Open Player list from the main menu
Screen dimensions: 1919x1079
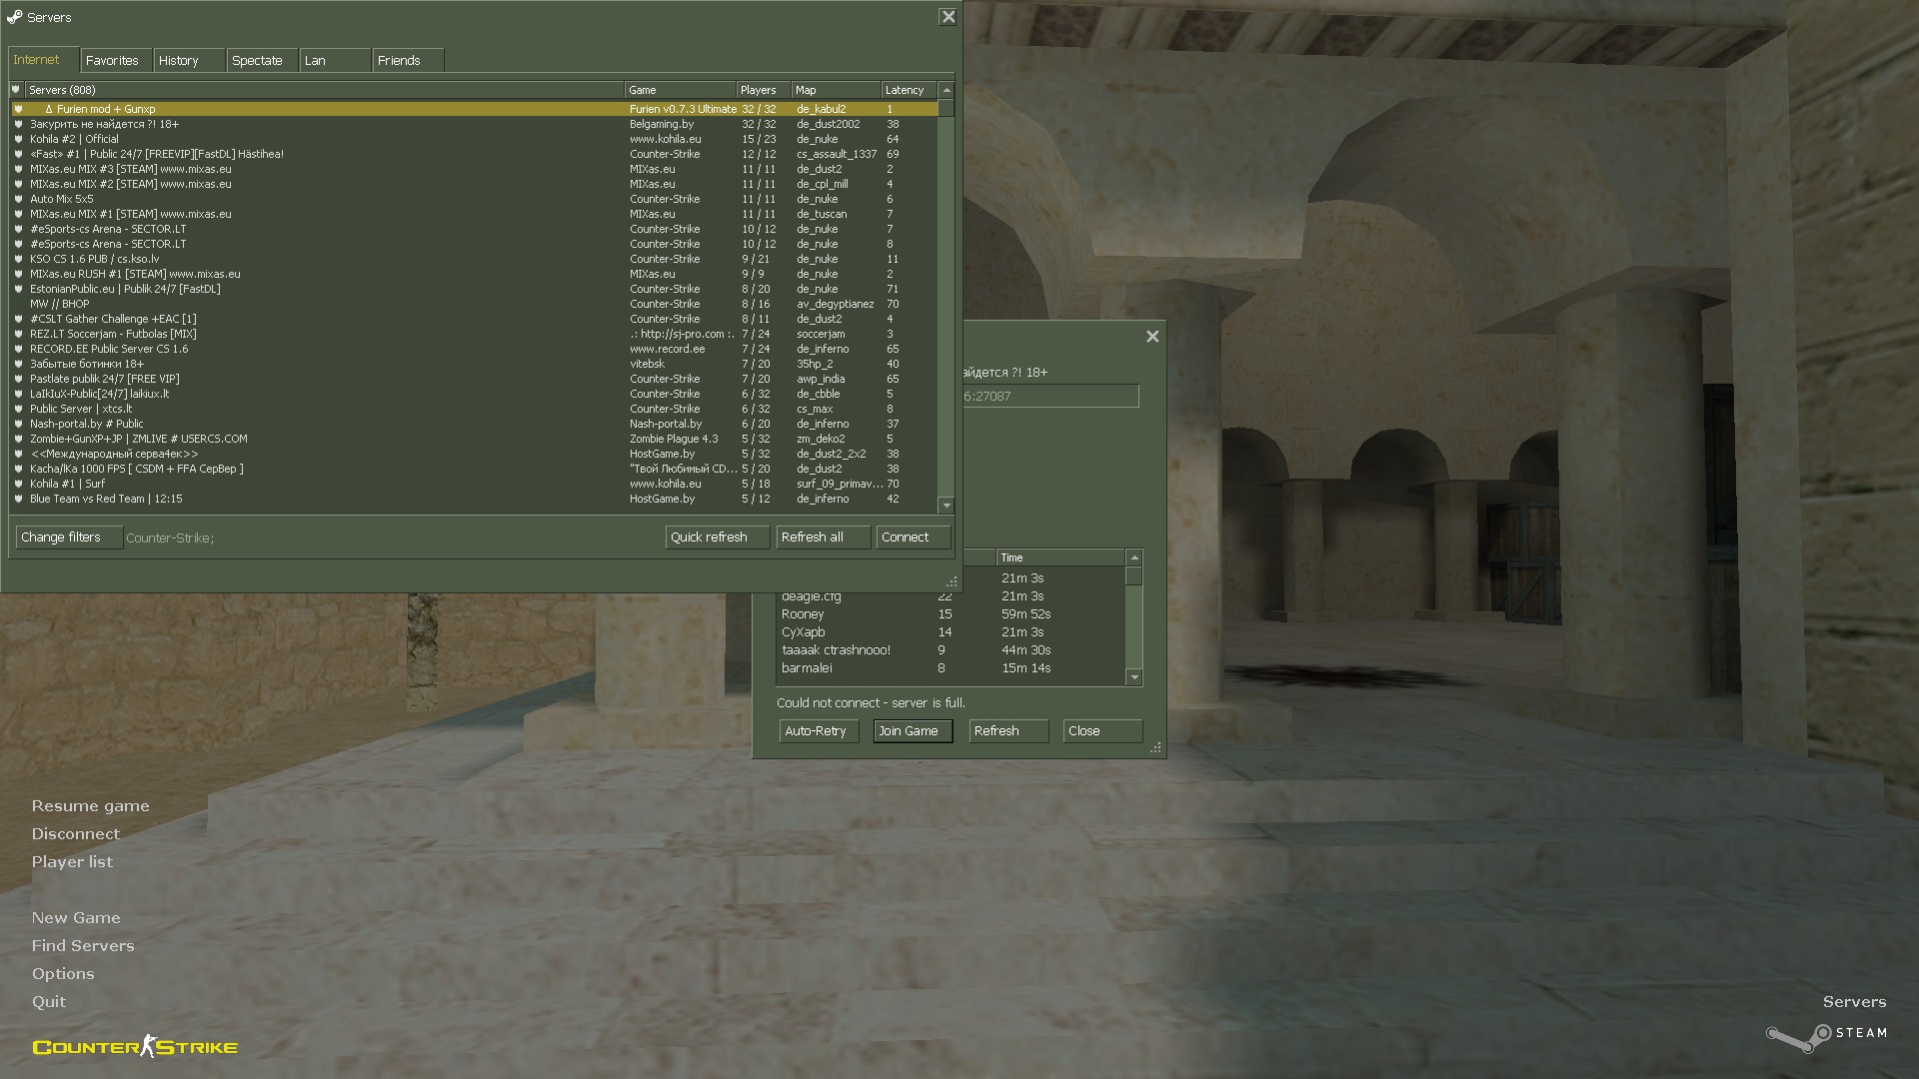pyautogui.click(x=72, y=862)
